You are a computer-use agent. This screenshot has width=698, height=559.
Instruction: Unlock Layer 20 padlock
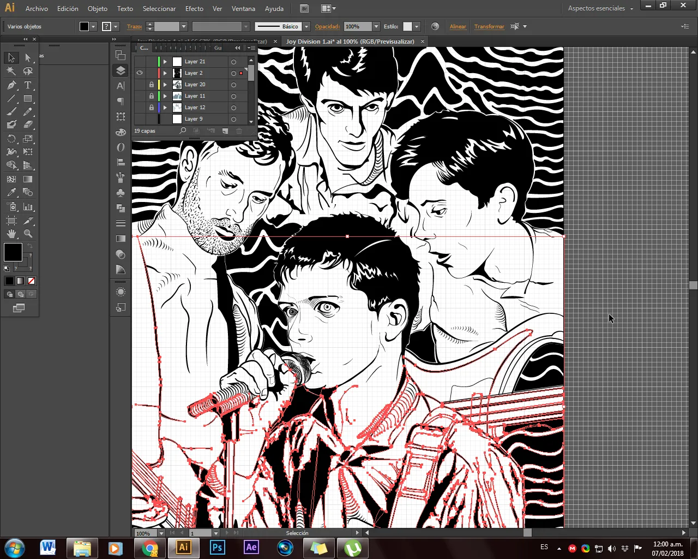pos(152,85)
